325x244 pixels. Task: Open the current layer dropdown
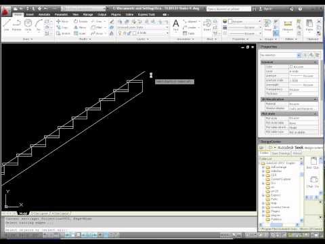click(167, 33)
